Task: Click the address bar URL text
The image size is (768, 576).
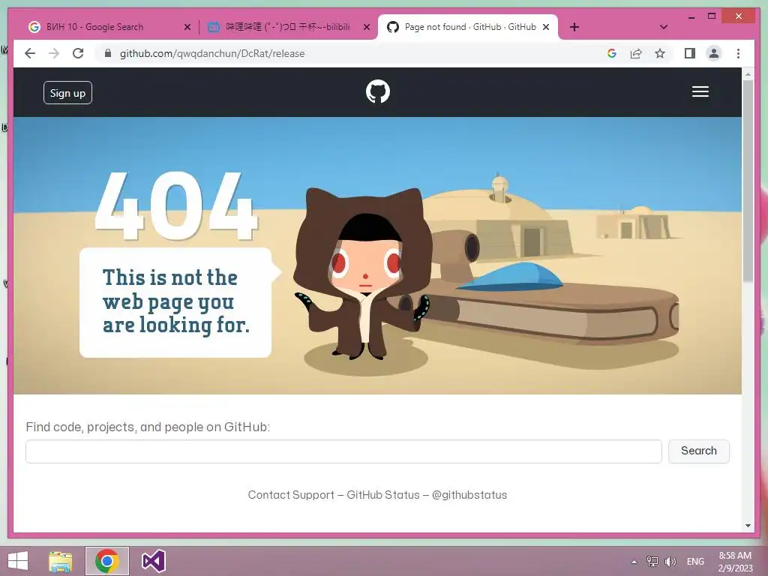Action: (x=212, y=53)
